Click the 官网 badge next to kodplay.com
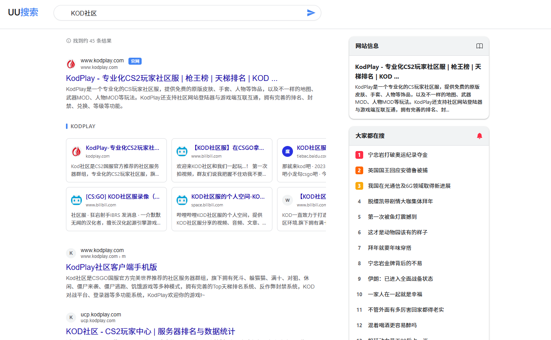551x340 pixels. (x=135, y=61)
